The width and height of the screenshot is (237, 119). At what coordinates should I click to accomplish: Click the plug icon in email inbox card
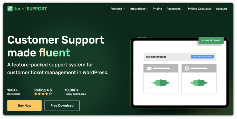click(161, 83)
